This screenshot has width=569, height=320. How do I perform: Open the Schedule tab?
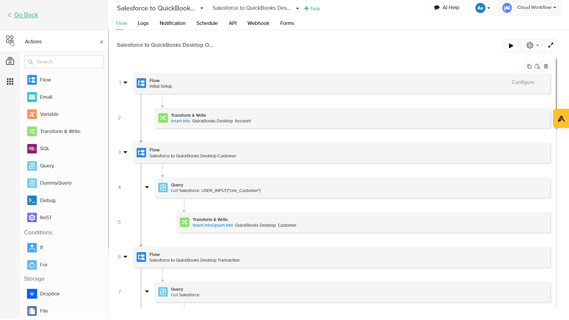point(207,23)
